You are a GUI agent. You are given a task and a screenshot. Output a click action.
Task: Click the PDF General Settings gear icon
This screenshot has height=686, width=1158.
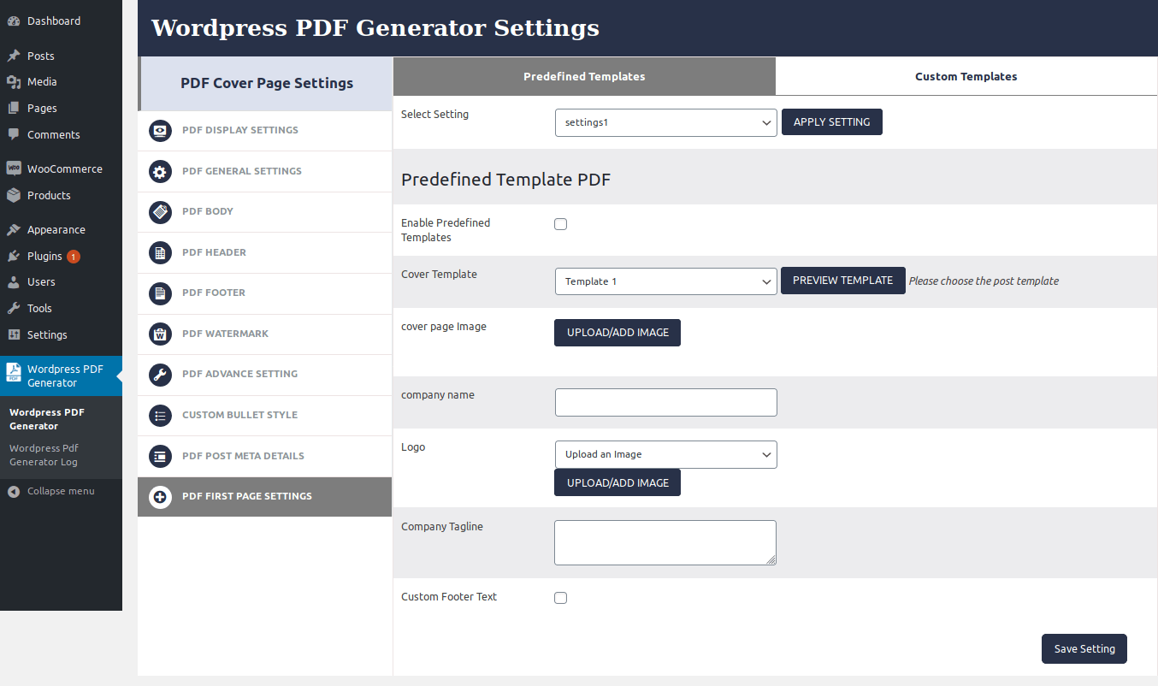[x=160, y=171]
